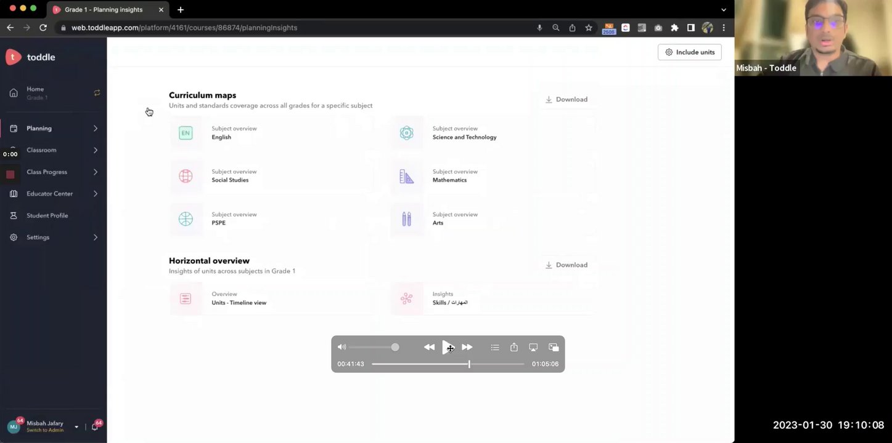892x443 pixels.
Task: Open the Skills insights icon
Action: 406,299
